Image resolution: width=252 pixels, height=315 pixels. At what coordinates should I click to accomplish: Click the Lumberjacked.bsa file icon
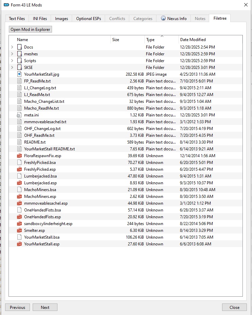pyautogui.click(x=19, y=176)
